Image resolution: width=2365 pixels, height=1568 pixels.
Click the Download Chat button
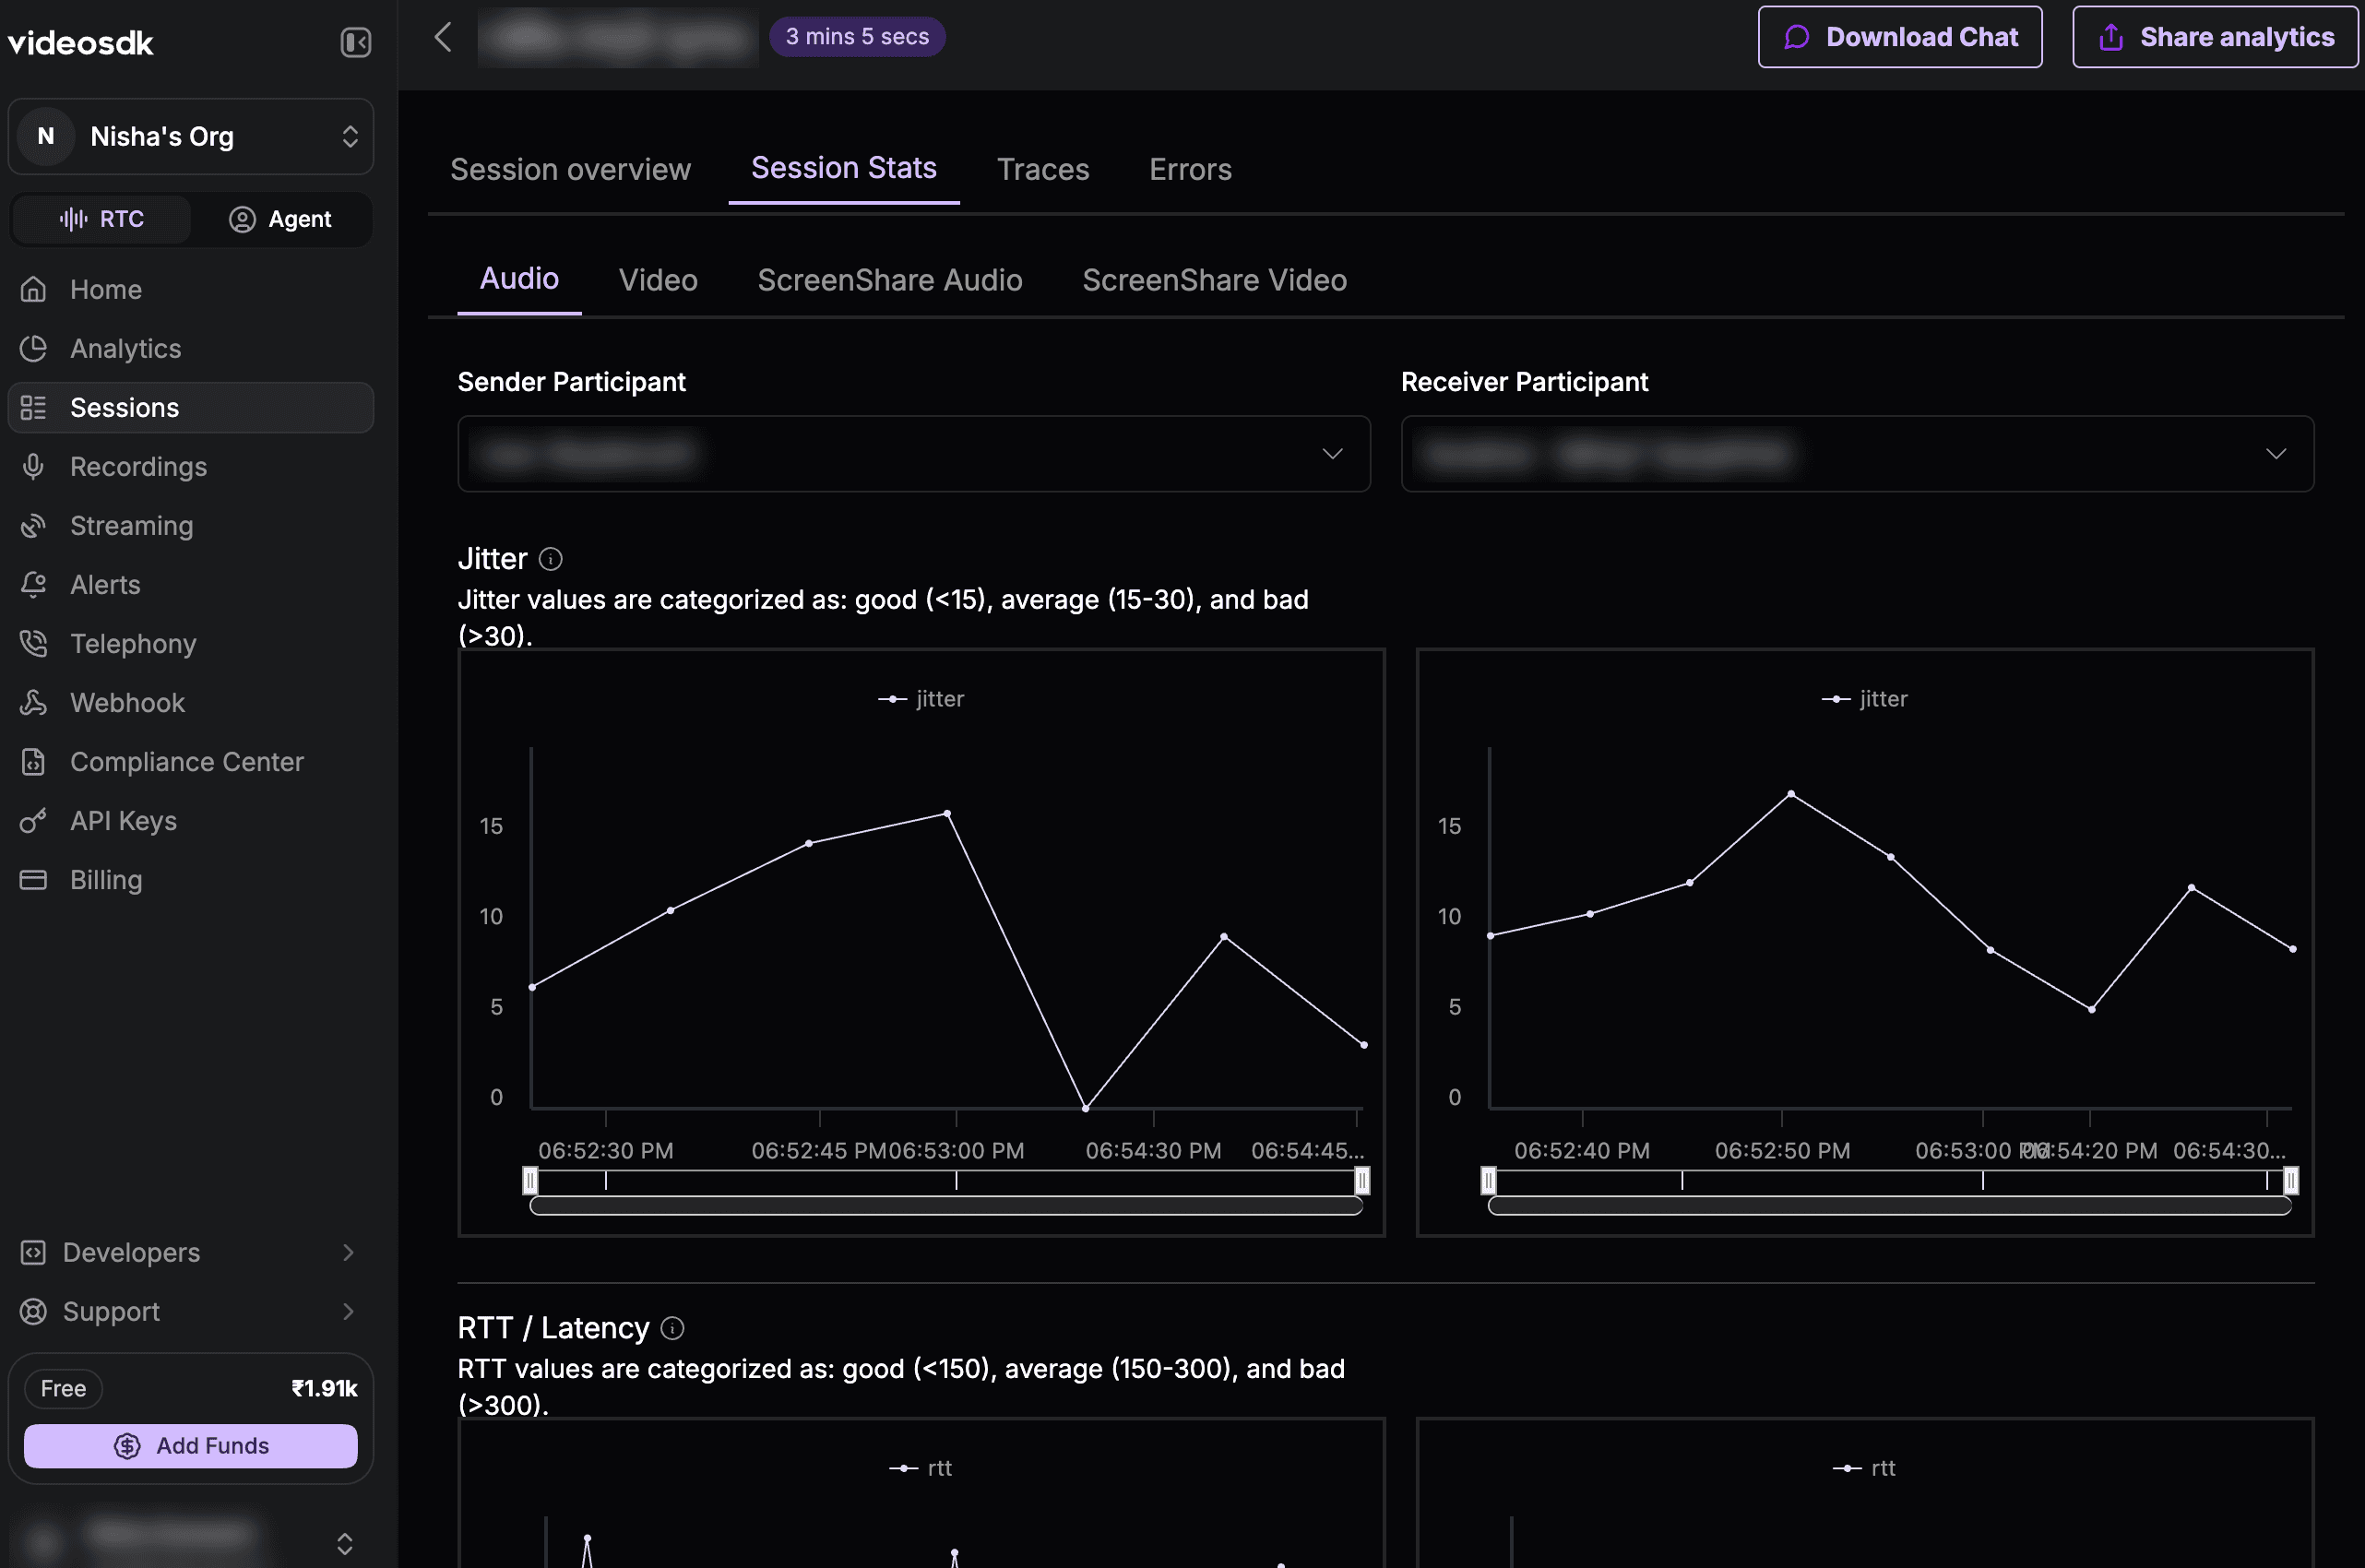1900,37
